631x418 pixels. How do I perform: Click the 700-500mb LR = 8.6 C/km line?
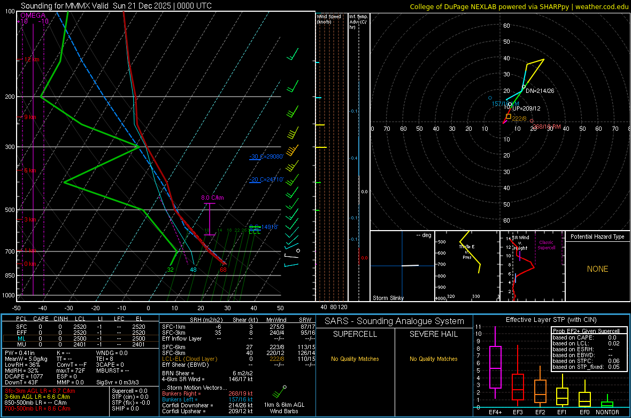[37, 408]
